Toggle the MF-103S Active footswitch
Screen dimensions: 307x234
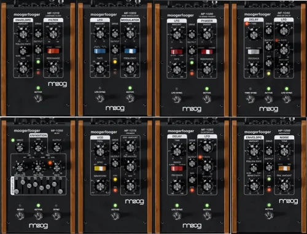coord(207,99)
